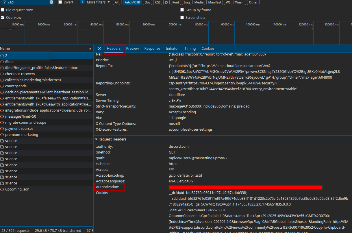Tick the Group by frame checkbox
Screen dimensions: 352x233
point(182,10)
